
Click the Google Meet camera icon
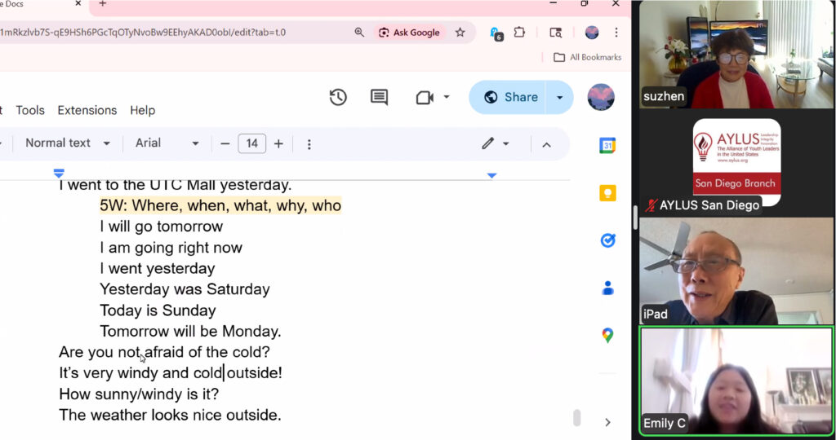(424, 98)
